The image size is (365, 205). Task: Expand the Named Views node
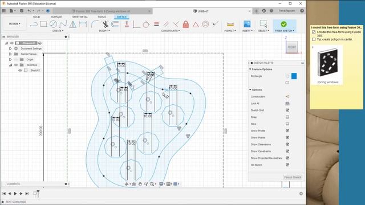pos(10,54)
